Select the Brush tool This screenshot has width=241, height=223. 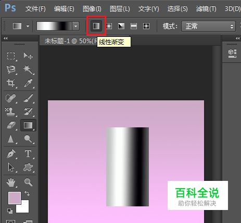(28, 98)
